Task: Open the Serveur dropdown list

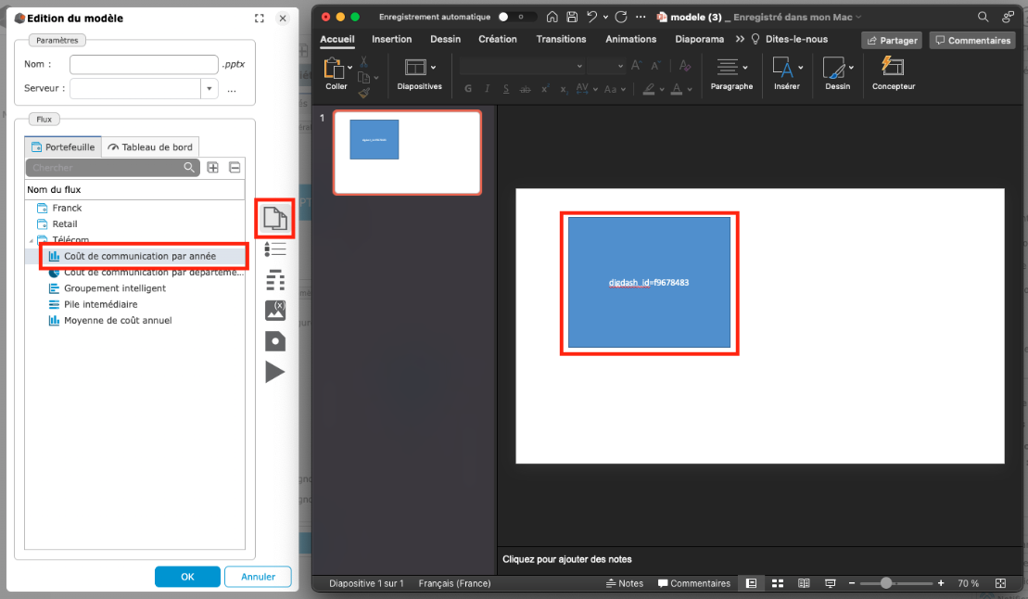Action: click(x=209, y=89)
